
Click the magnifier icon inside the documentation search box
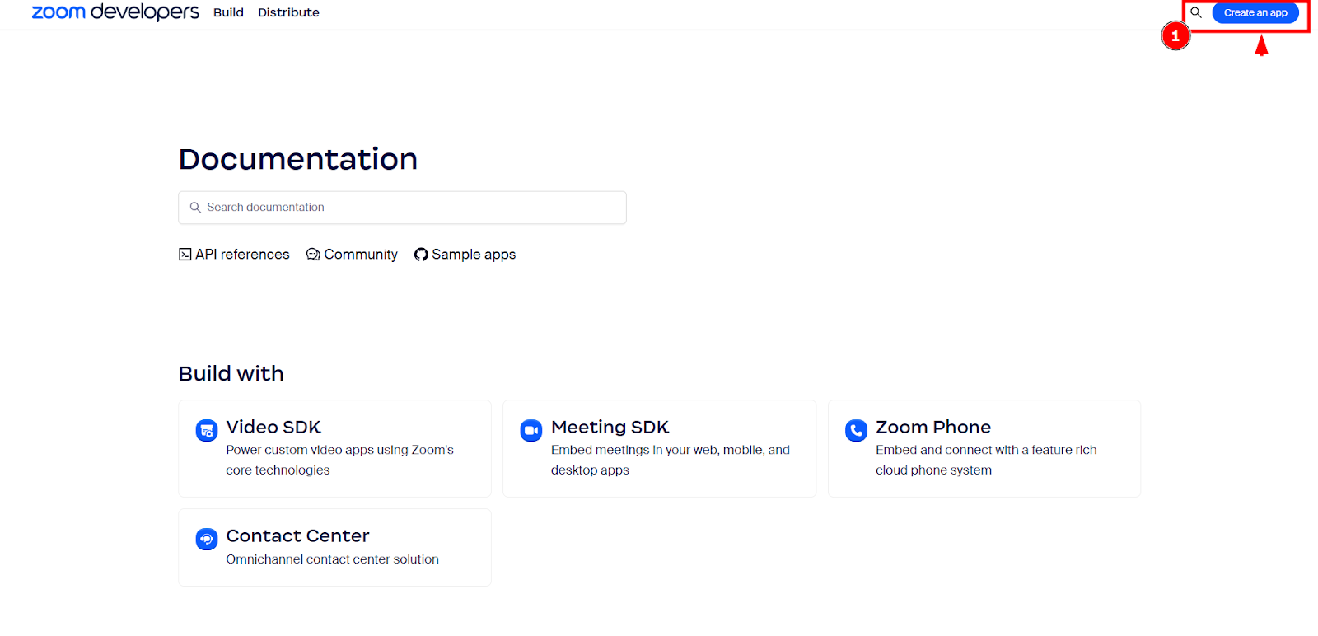point(195,208)
